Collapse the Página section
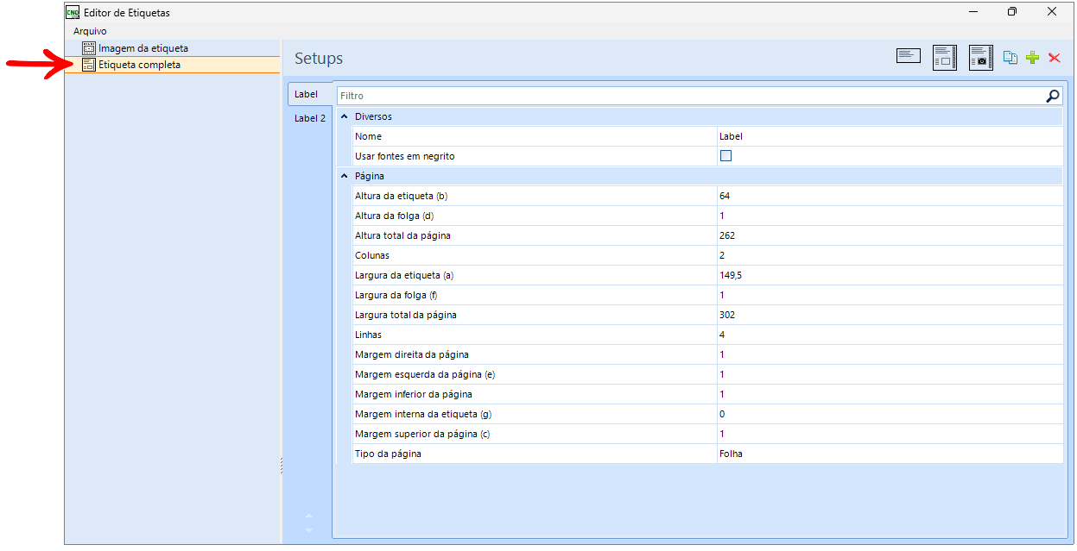This screenshot has height=551, width=1077. (x=343, y=176)
